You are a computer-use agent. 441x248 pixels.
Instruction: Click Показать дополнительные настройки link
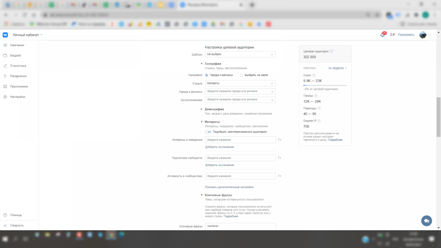[x=229, y=187]
